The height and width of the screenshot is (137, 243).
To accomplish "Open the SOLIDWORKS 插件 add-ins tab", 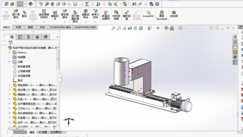I will 60,27.
